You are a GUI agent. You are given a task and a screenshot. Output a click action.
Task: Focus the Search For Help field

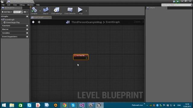pyautogui.click(x=176, y=5)
